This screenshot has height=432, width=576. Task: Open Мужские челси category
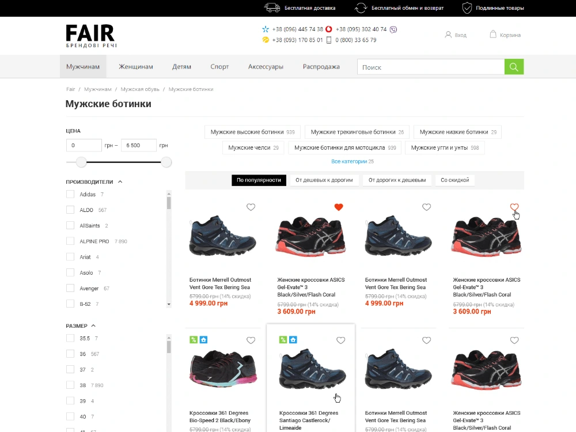pyautogui.click(x=253, y=147)
